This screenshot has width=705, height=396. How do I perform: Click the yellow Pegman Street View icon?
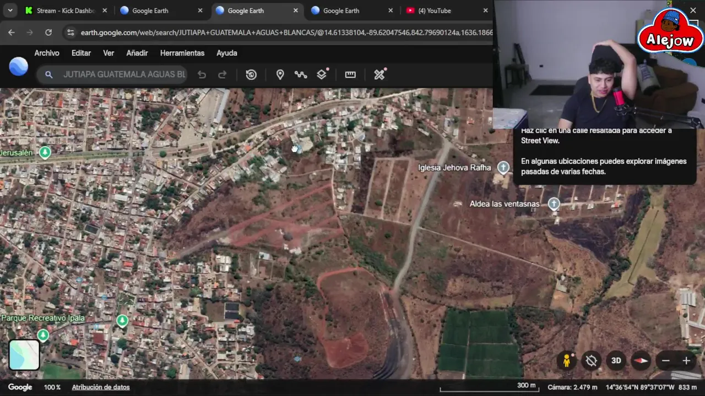tap(566, 361)
